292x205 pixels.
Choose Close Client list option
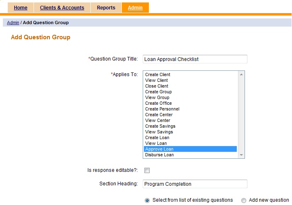click(157, 86)
